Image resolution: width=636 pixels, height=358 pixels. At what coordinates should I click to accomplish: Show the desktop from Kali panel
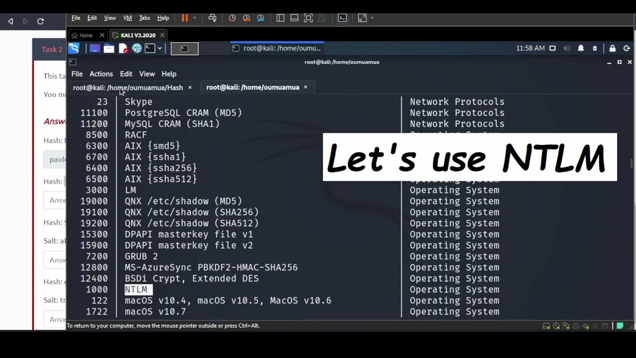(95, 48)
